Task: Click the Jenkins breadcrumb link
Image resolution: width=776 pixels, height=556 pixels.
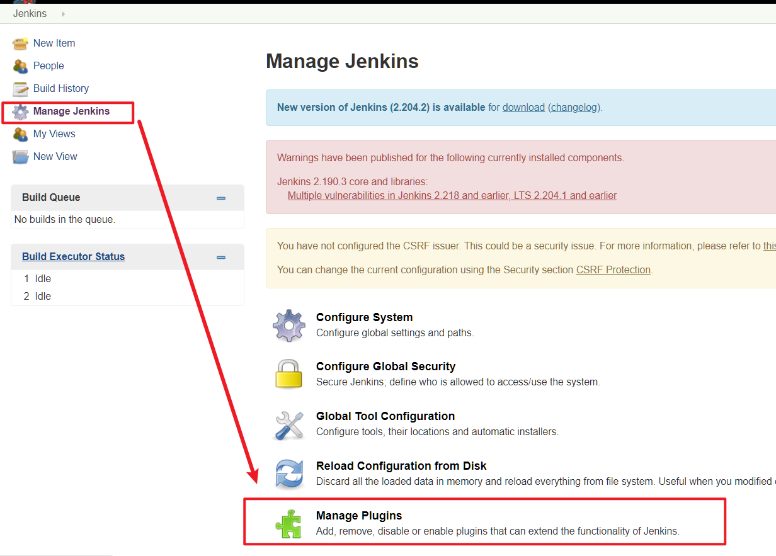Action: pos(30,14)
